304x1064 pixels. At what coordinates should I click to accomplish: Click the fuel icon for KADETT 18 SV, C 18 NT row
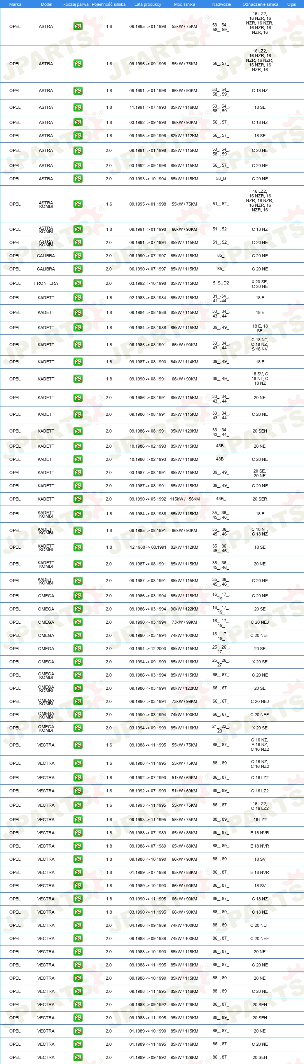tap(78, 379)
